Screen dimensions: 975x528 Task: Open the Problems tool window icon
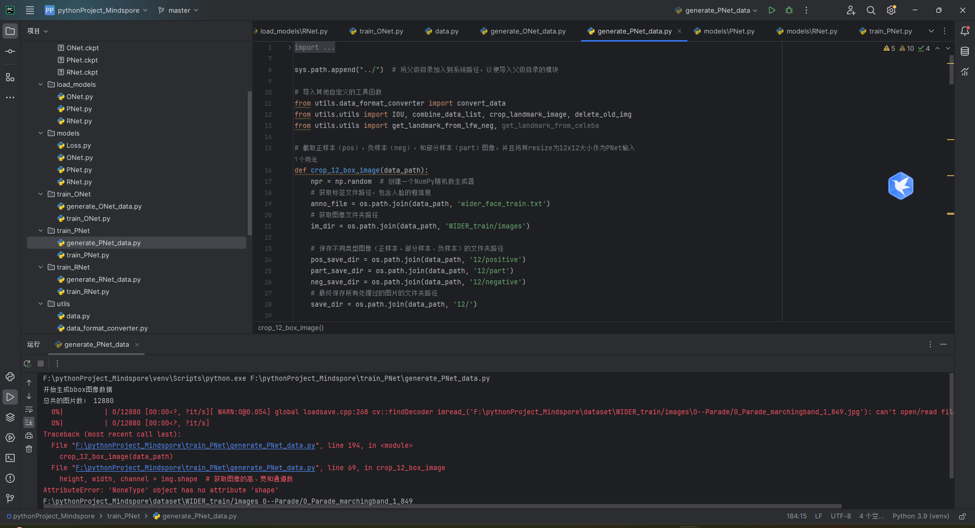pyautogui.click(x=10, y=478)
